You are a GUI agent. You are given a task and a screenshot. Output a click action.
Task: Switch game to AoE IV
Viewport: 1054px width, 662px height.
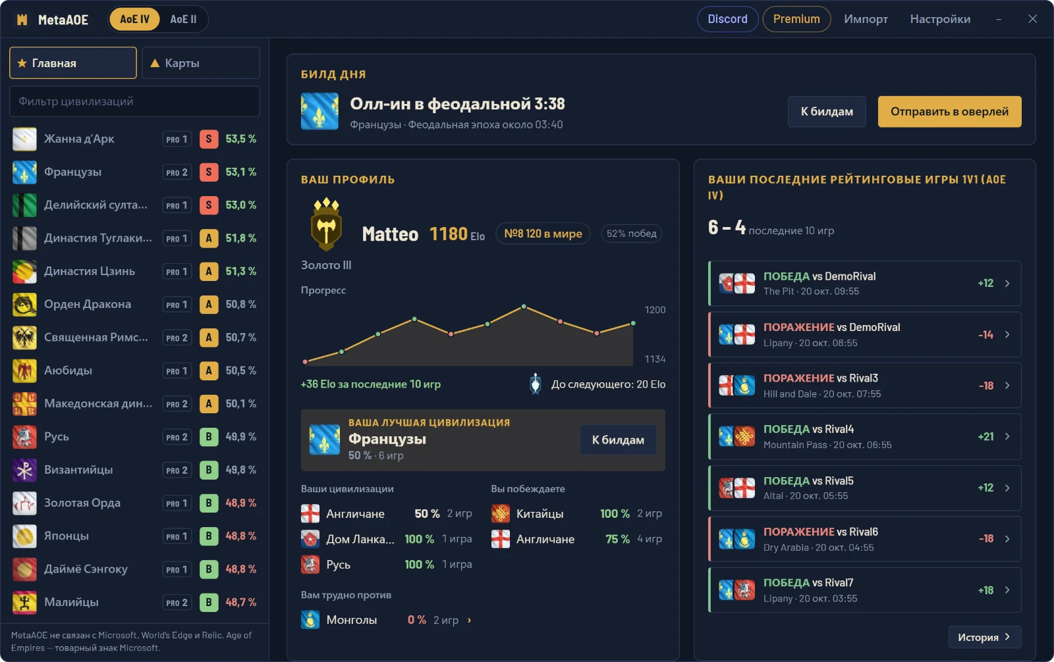[x=134, y=19]
